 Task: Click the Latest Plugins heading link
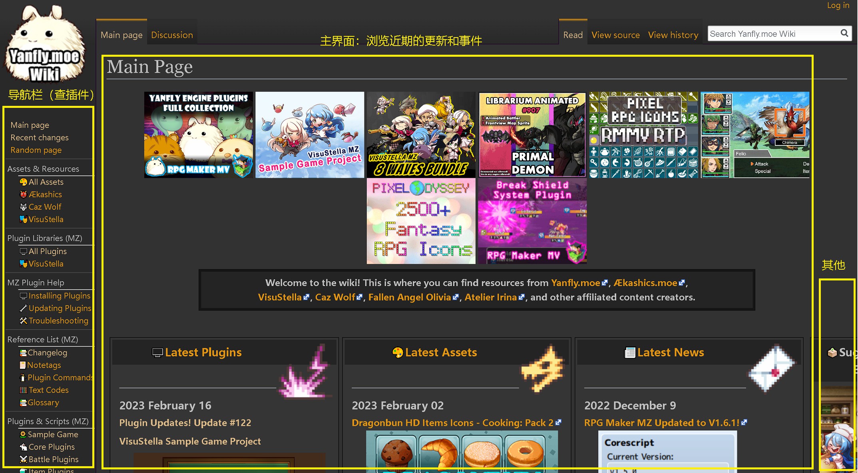tap(203, 352)
